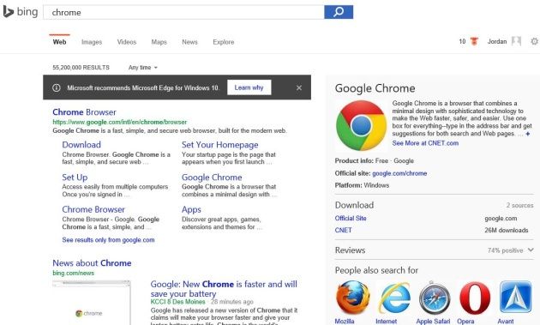Open the Google Chrome sublink
Screen dimensions: 540x325
coord(212,178)
